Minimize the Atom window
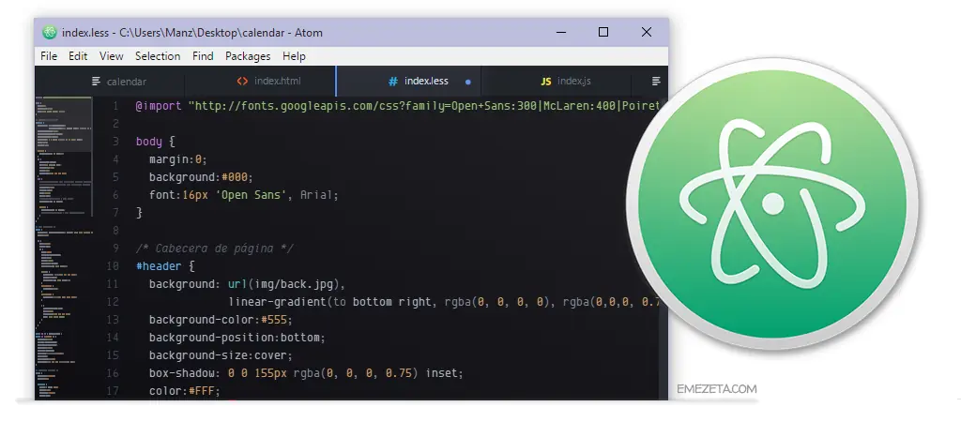The height and width of the screenshot is (422, 961). click(561, 33)
